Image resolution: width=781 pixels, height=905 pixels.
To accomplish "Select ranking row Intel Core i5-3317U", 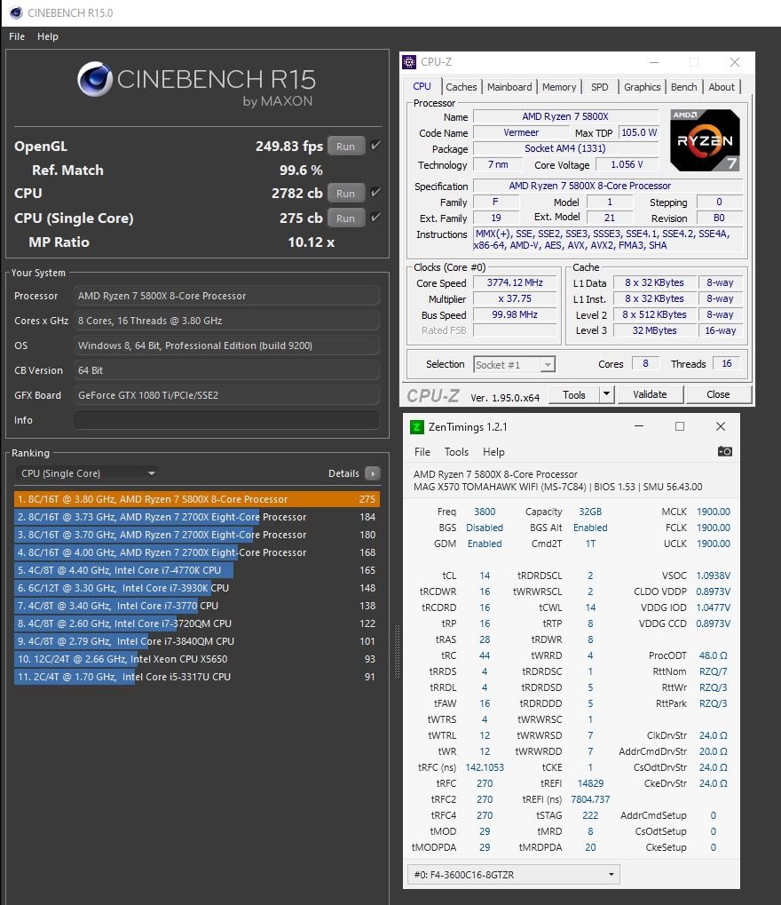I will coord(197,677).
